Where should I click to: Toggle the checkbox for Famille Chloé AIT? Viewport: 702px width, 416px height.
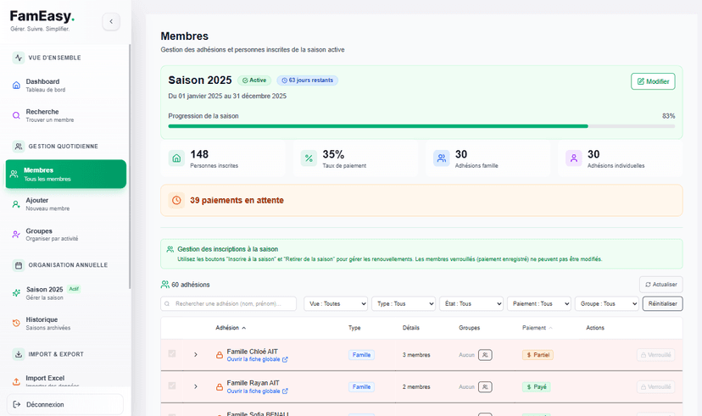pos(172,354)
